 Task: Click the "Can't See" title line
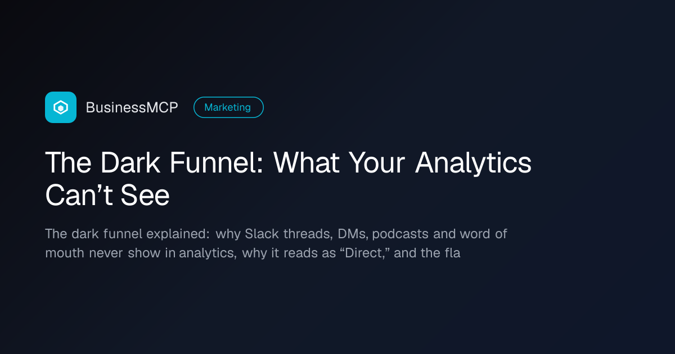pos(107,196)
